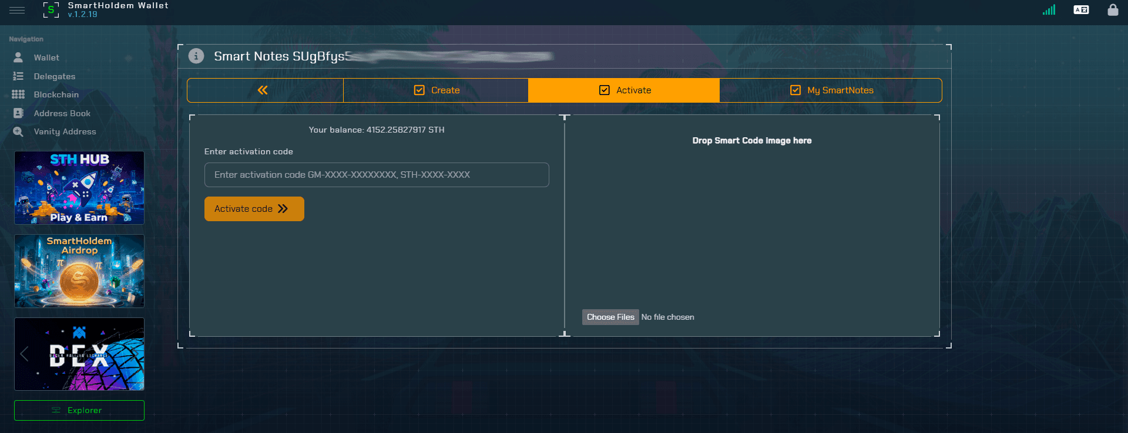The width and height of the screenshot is (1128, 433).
Task: Click the Vanity Address search icon
Action: (x=18, y=131)
